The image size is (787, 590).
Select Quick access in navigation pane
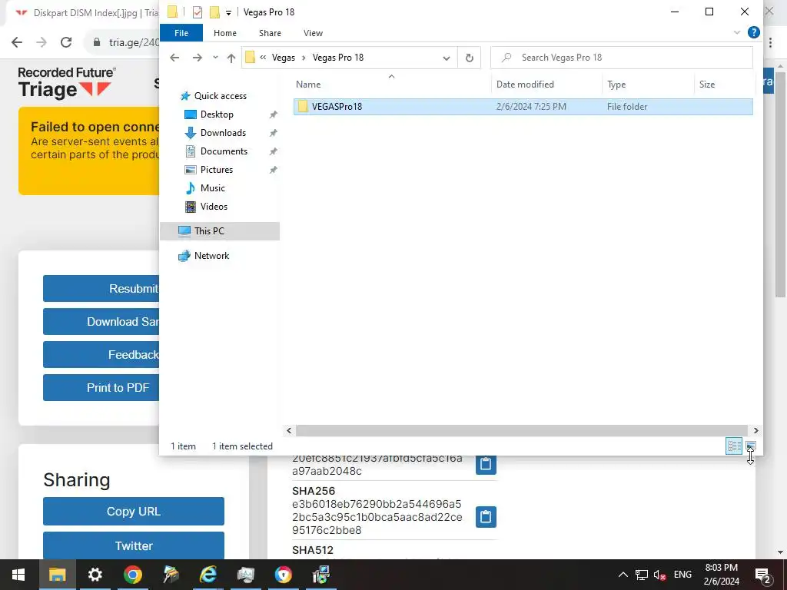coord(221,96)
